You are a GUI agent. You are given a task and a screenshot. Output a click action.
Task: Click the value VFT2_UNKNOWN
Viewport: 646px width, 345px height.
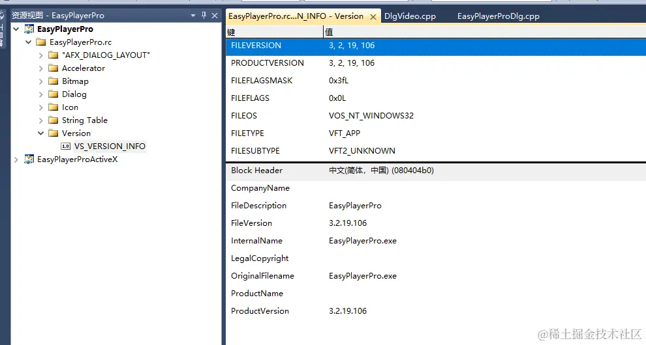pos(361,151)
